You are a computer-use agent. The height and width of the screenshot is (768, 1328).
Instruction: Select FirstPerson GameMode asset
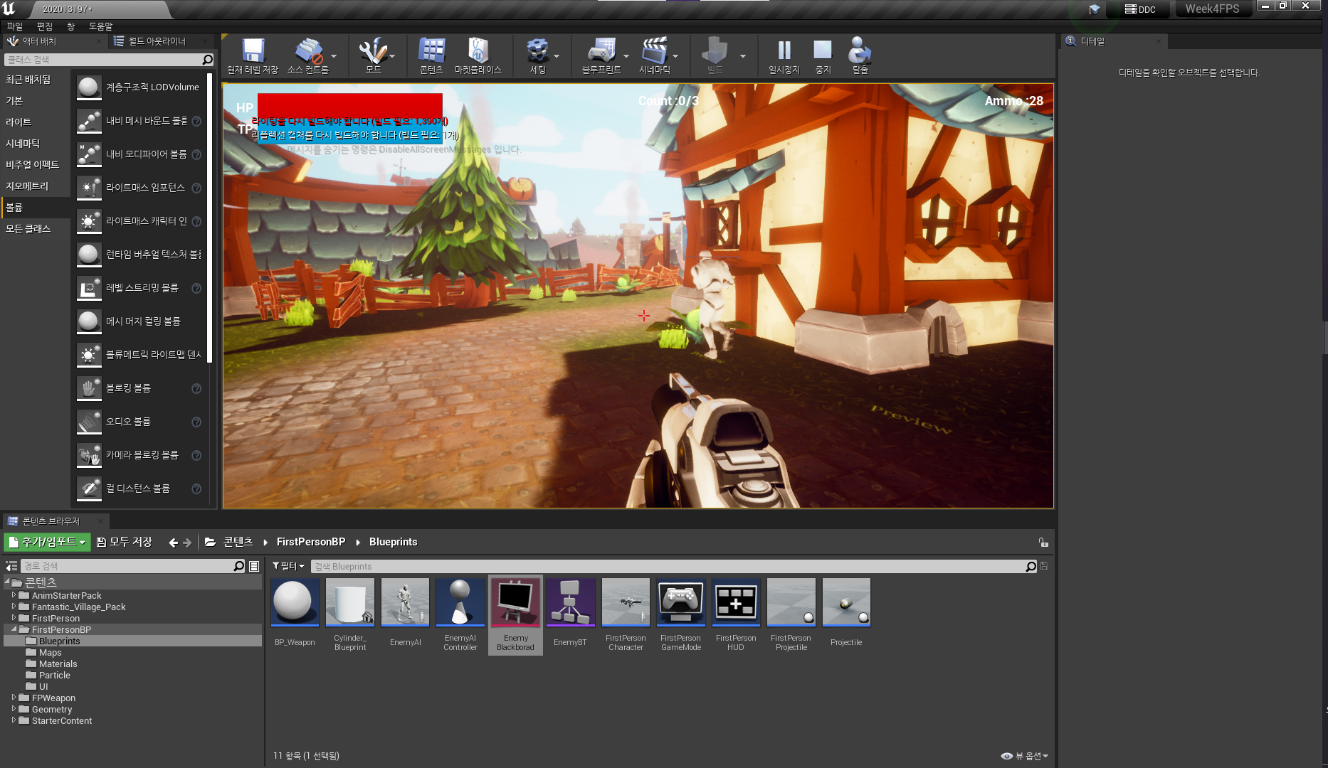click(680, 614)
